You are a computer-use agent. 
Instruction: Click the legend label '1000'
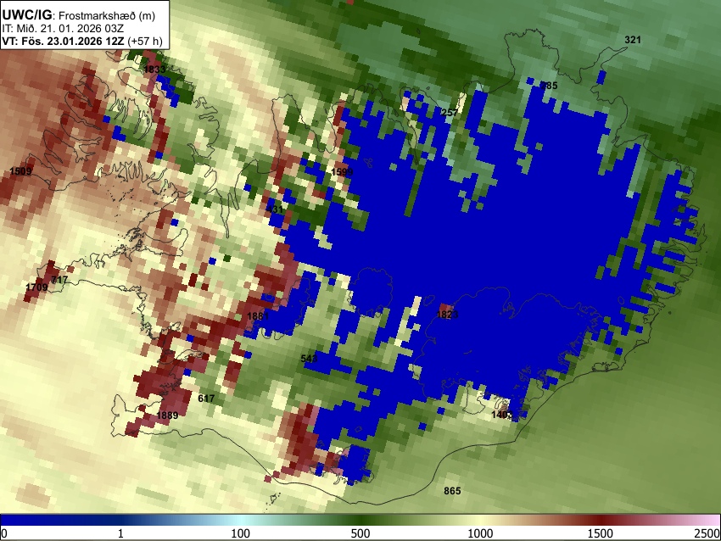(480, 533)
